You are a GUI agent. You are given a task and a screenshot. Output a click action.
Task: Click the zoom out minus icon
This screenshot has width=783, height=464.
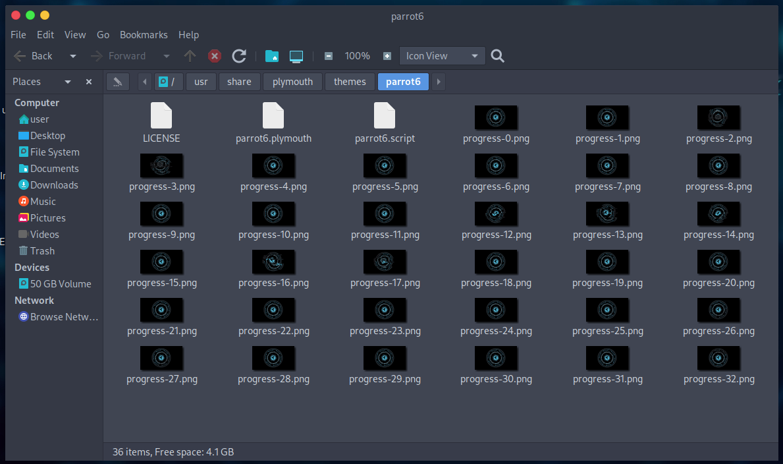[x=329, y=56]
